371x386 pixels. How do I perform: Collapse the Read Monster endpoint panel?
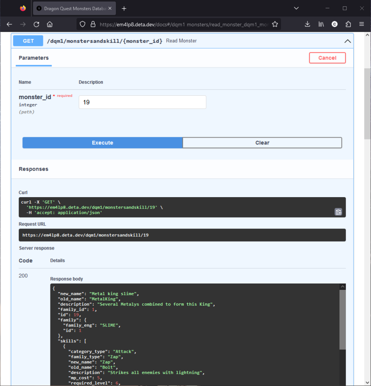pos(348,41)
